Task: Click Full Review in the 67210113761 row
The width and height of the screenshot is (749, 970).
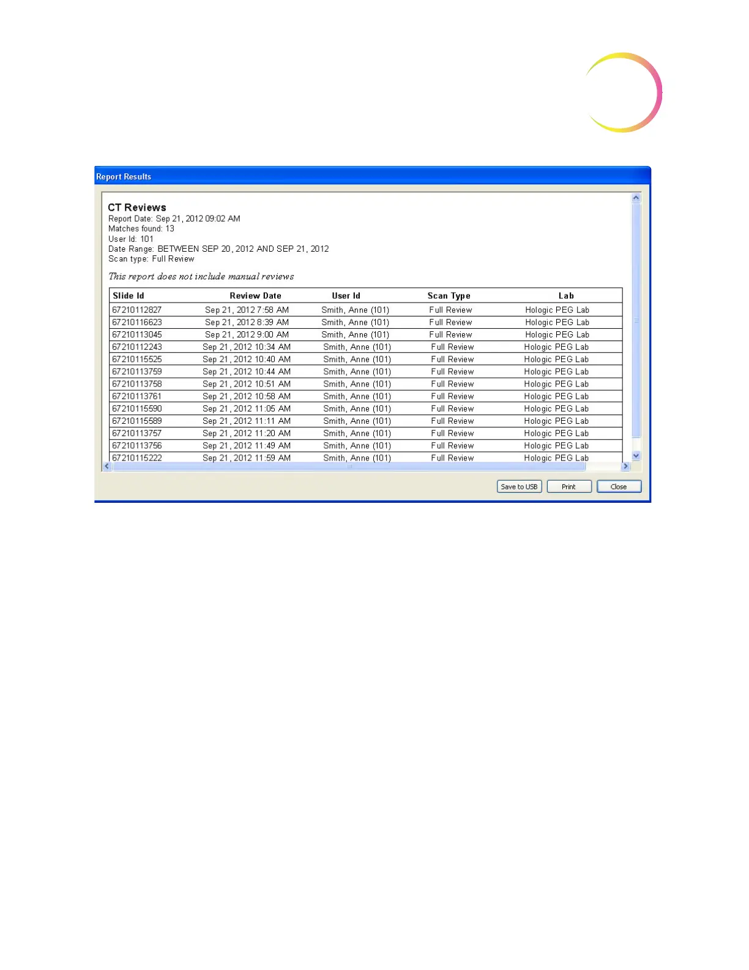Action: pyautogui.click(x=452, y=396)
